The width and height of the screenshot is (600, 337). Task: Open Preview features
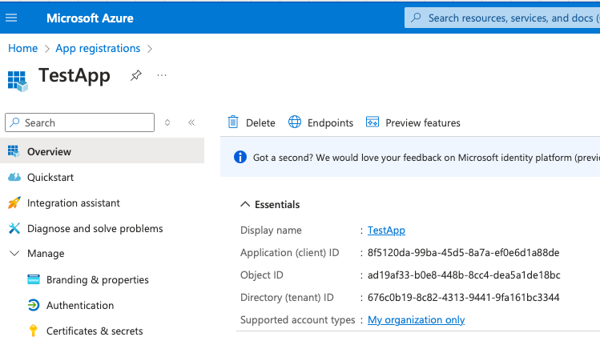pyautogui.click(x=413, y=122)
